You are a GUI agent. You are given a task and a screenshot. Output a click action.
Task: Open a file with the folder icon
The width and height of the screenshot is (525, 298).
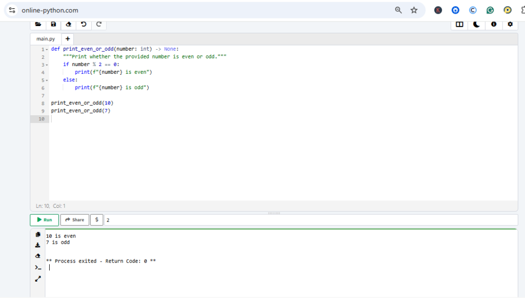pyautogui.click(x=38, y=24)
